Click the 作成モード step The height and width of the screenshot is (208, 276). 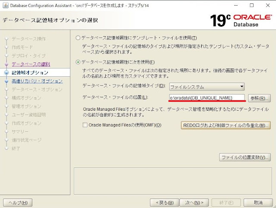(x=22, y=47)
